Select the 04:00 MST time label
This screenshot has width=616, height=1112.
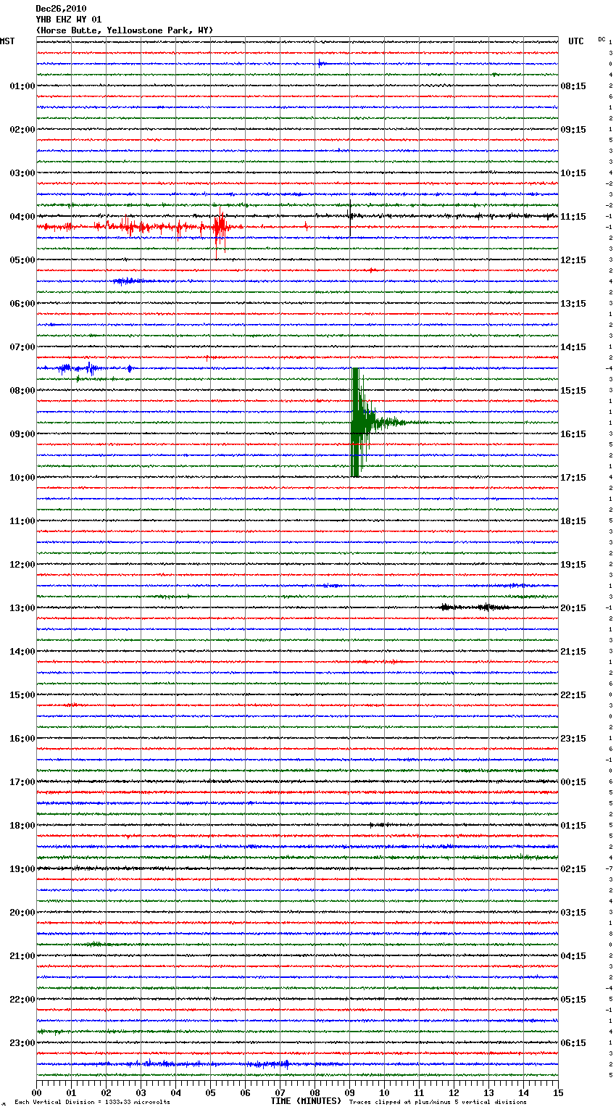(22, 217)
